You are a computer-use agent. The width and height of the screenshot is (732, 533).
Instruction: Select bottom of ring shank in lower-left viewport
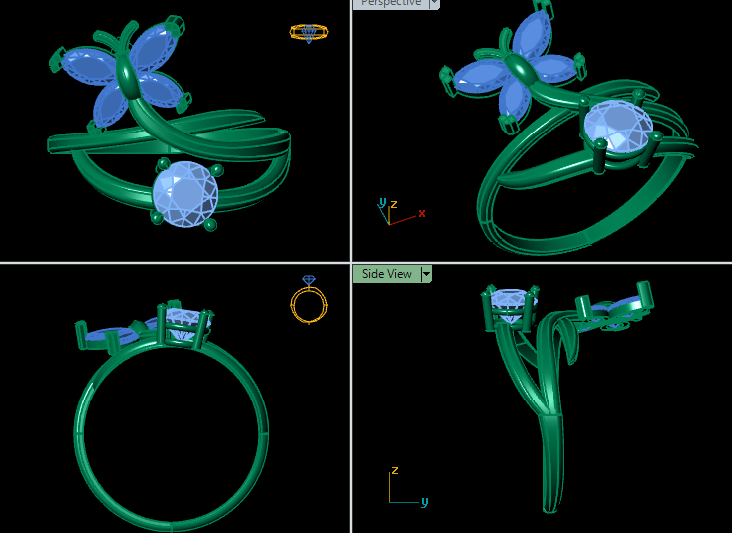coord(171,521)
